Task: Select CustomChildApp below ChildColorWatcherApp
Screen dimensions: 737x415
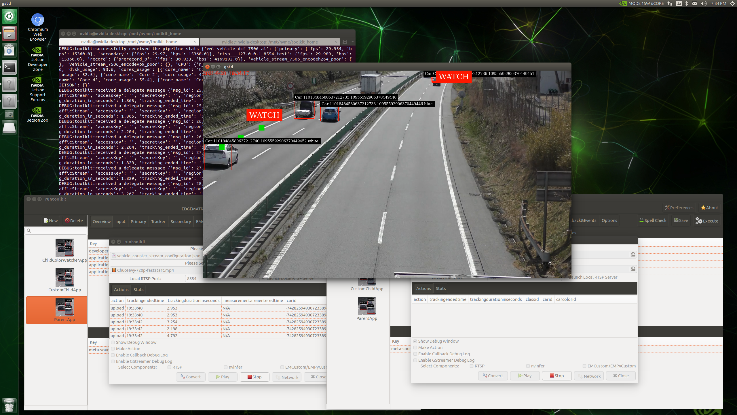Action: 64,280
